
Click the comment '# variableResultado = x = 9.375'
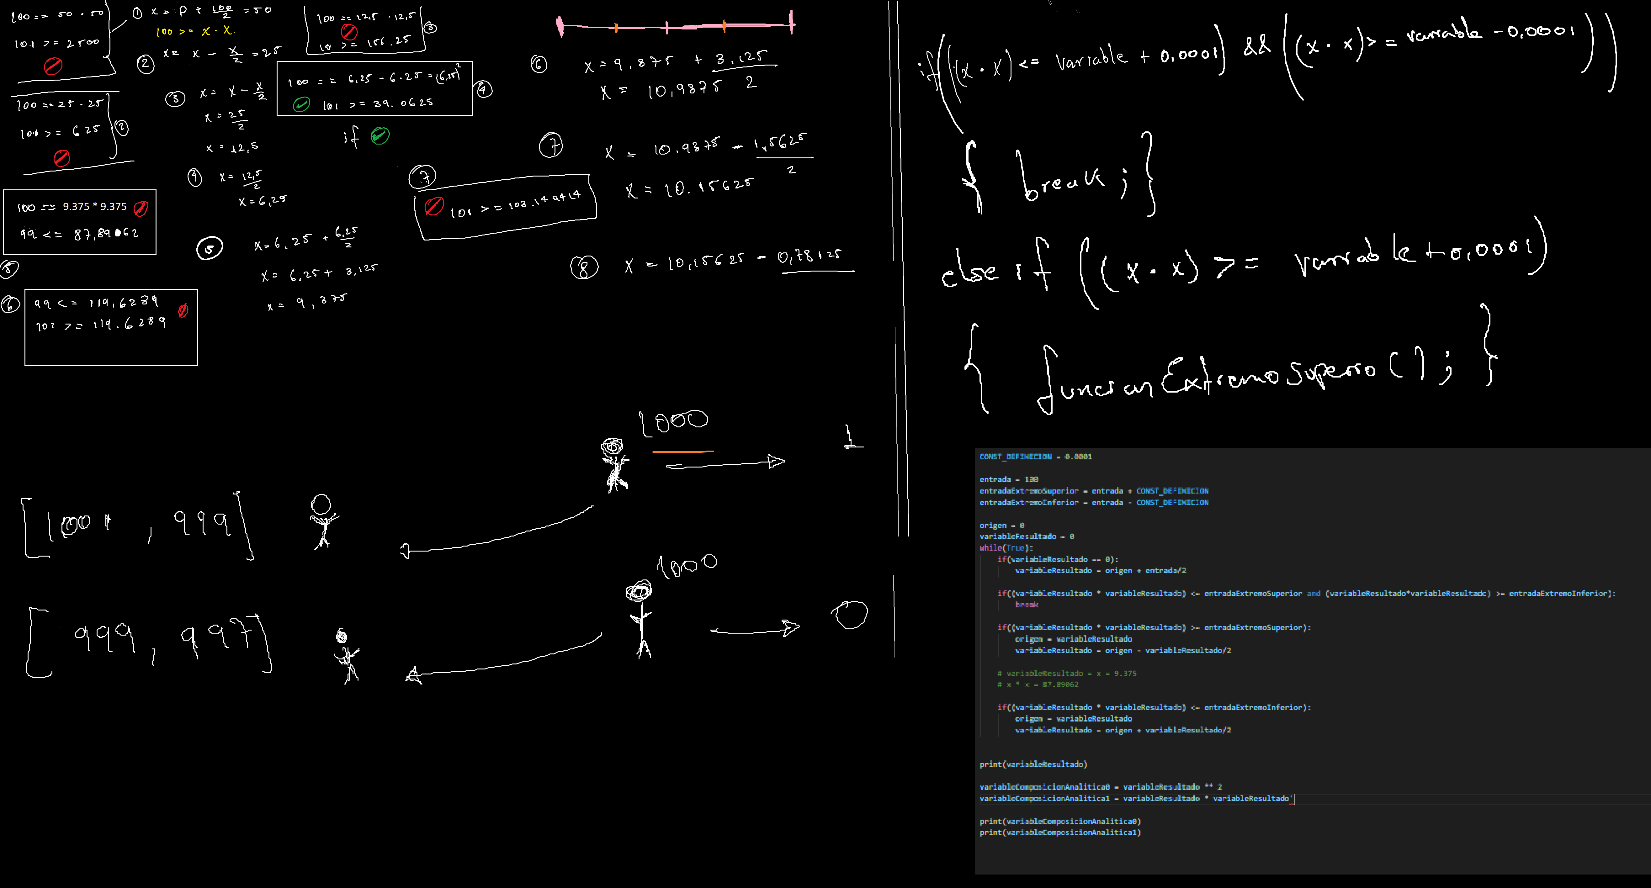[1066, 673]
